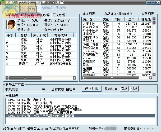Click the friend list scroll-up arrow
The height and width of the screenshot is (132, 161).
[154, 19]
